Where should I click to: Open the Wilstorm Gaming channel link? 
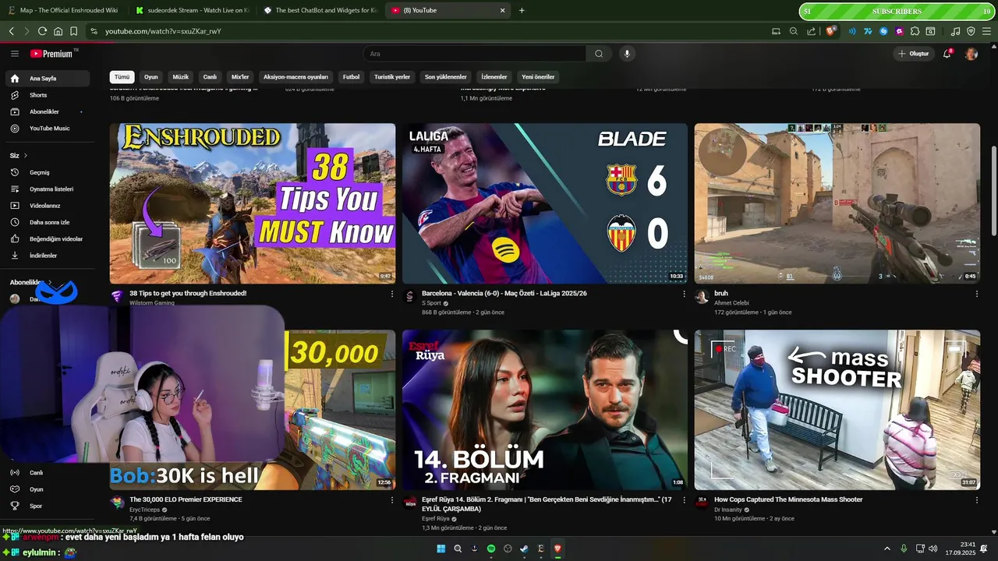pyautogui.click(x=152, y=303)
